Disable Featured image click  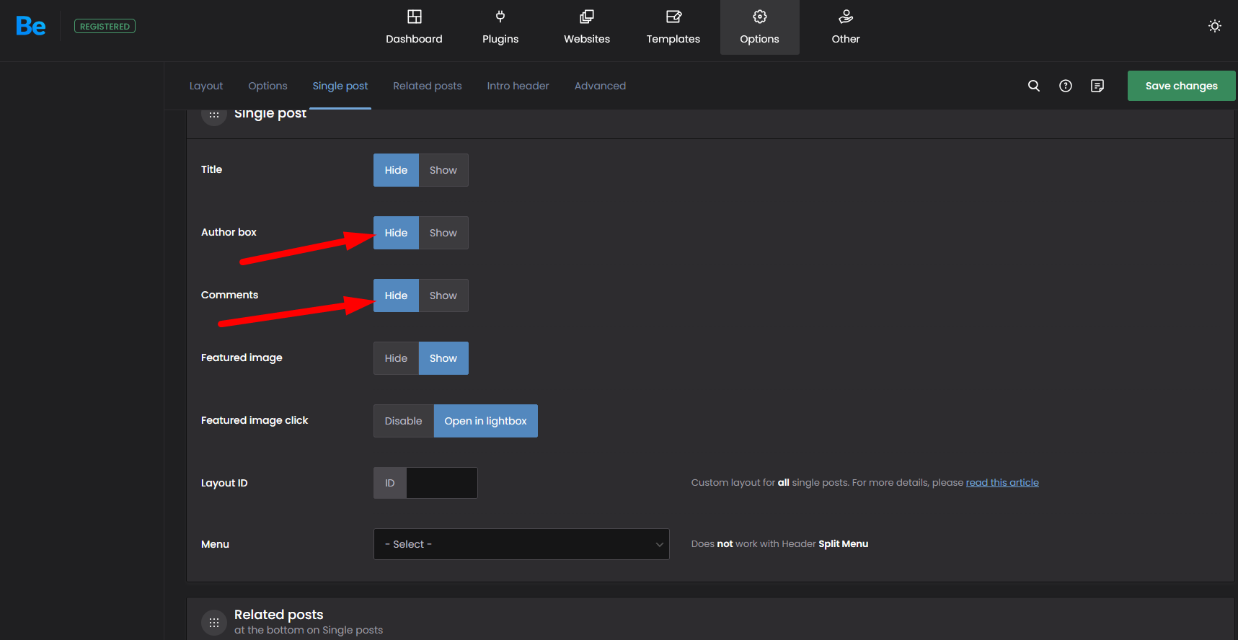tap(403, 421)
